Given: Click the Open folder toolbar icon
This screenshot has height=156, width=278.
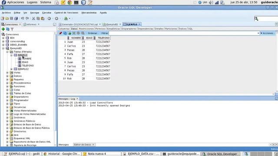Looking at the screenshot, I should coord(7,18).
